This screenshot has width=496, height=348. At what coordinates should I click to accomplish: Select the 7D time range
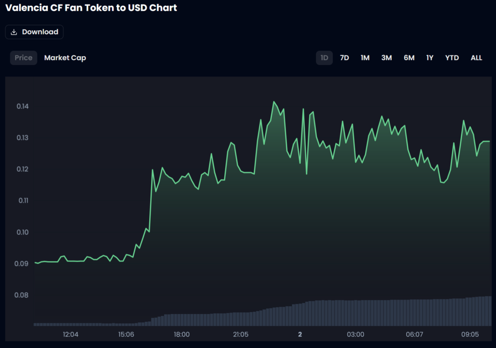click(x=344, y=58)
